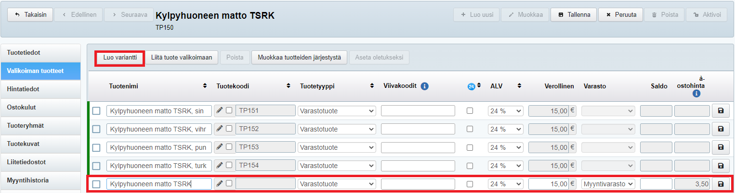Save the new variant row with disk icon

(x=721, y=184)
